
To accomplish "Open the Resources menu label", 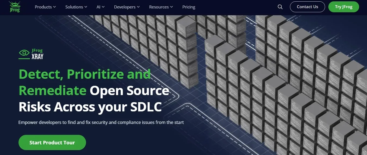I will (x=159, y=7).
